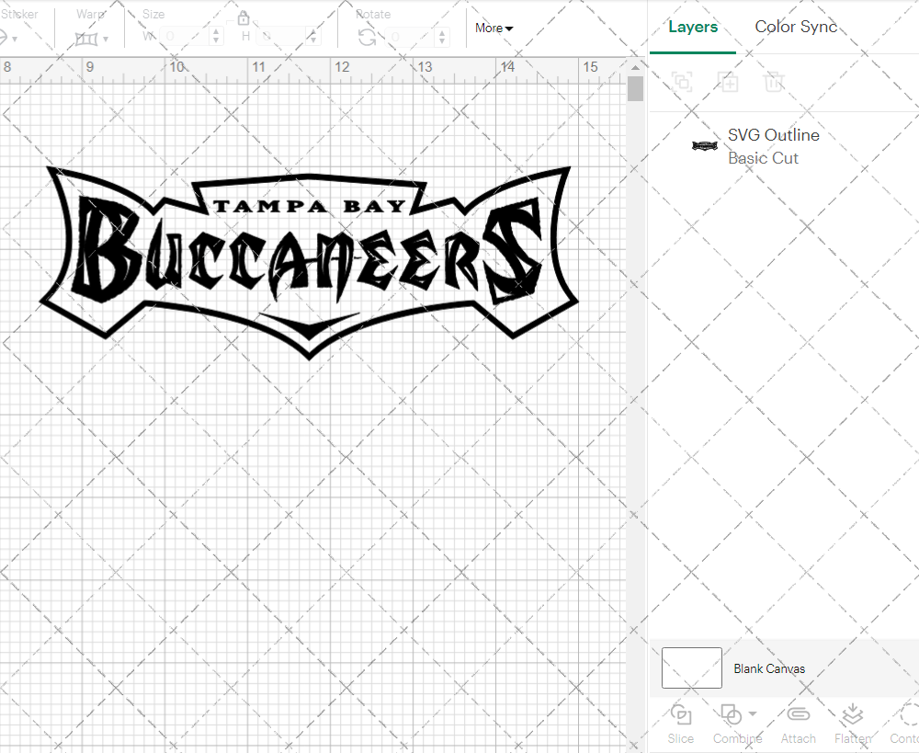Toggle the size lock aspect ratio

click(x=244, y=17)
